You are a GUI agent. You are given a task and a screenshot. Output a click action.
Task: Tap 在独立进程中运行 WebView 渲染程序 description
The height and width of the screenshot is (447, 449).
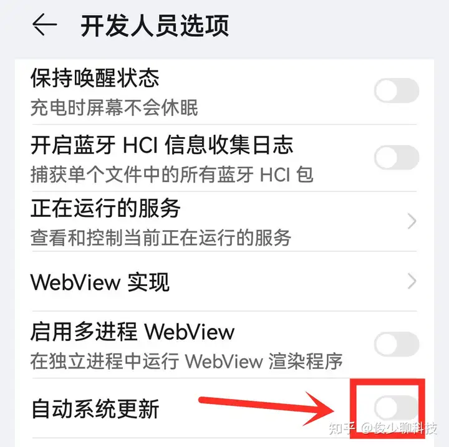pos(186,361)
